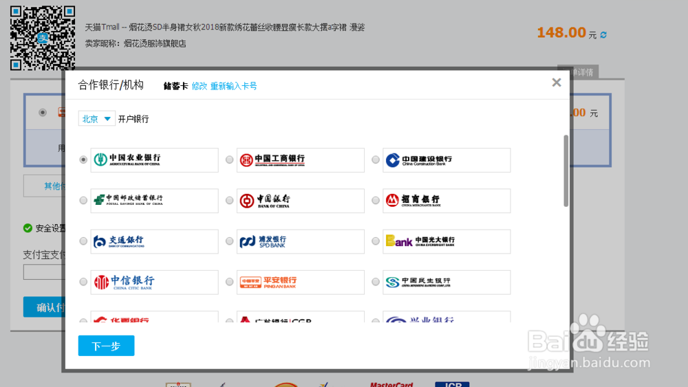This screenshot has width=688, height=387.
Task: Click the partially visible 兴业银行 logo
Action: (x=420, y=320)
